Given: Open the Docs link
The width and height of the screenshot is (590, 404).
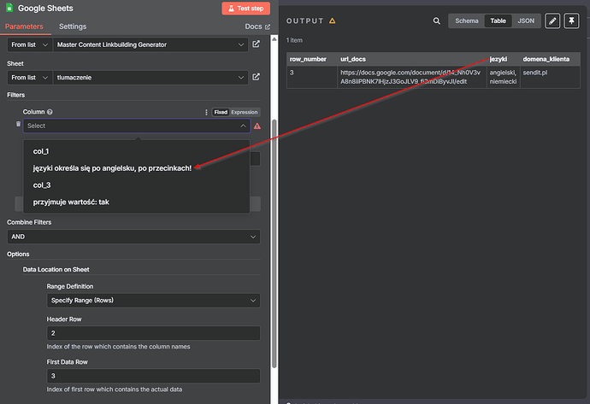Looking at the screenshot, I should pyautogui.click(x=257, y=27).
